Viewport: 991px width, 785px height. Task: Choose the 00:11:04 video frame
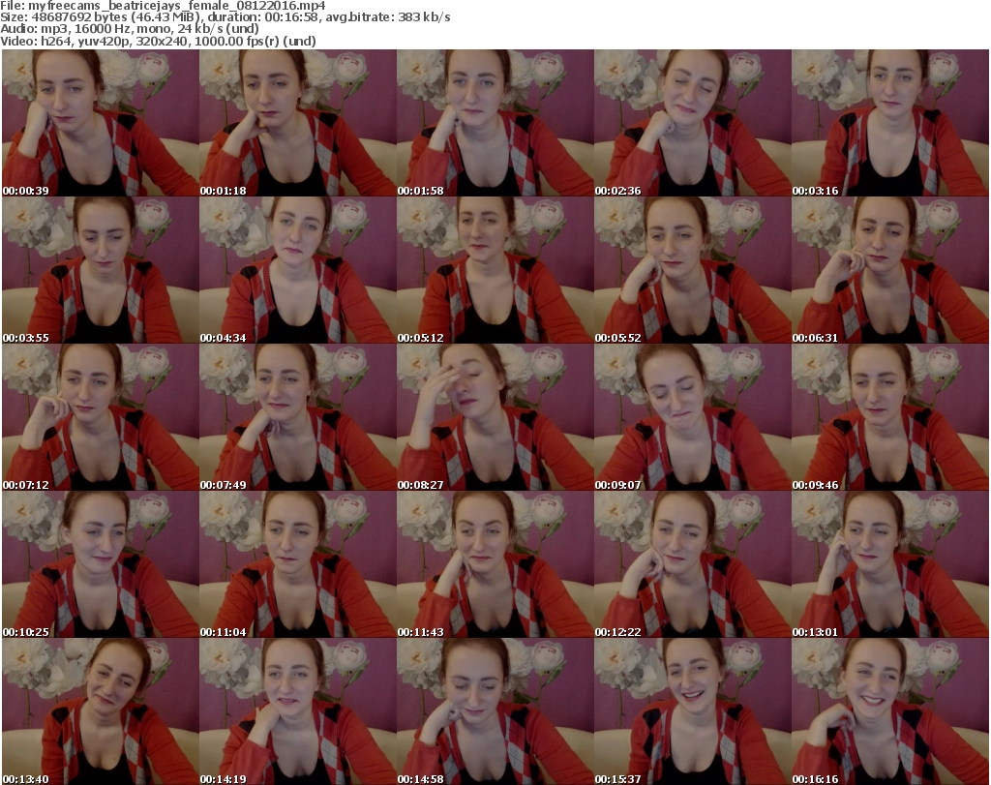tap(298, 564)
